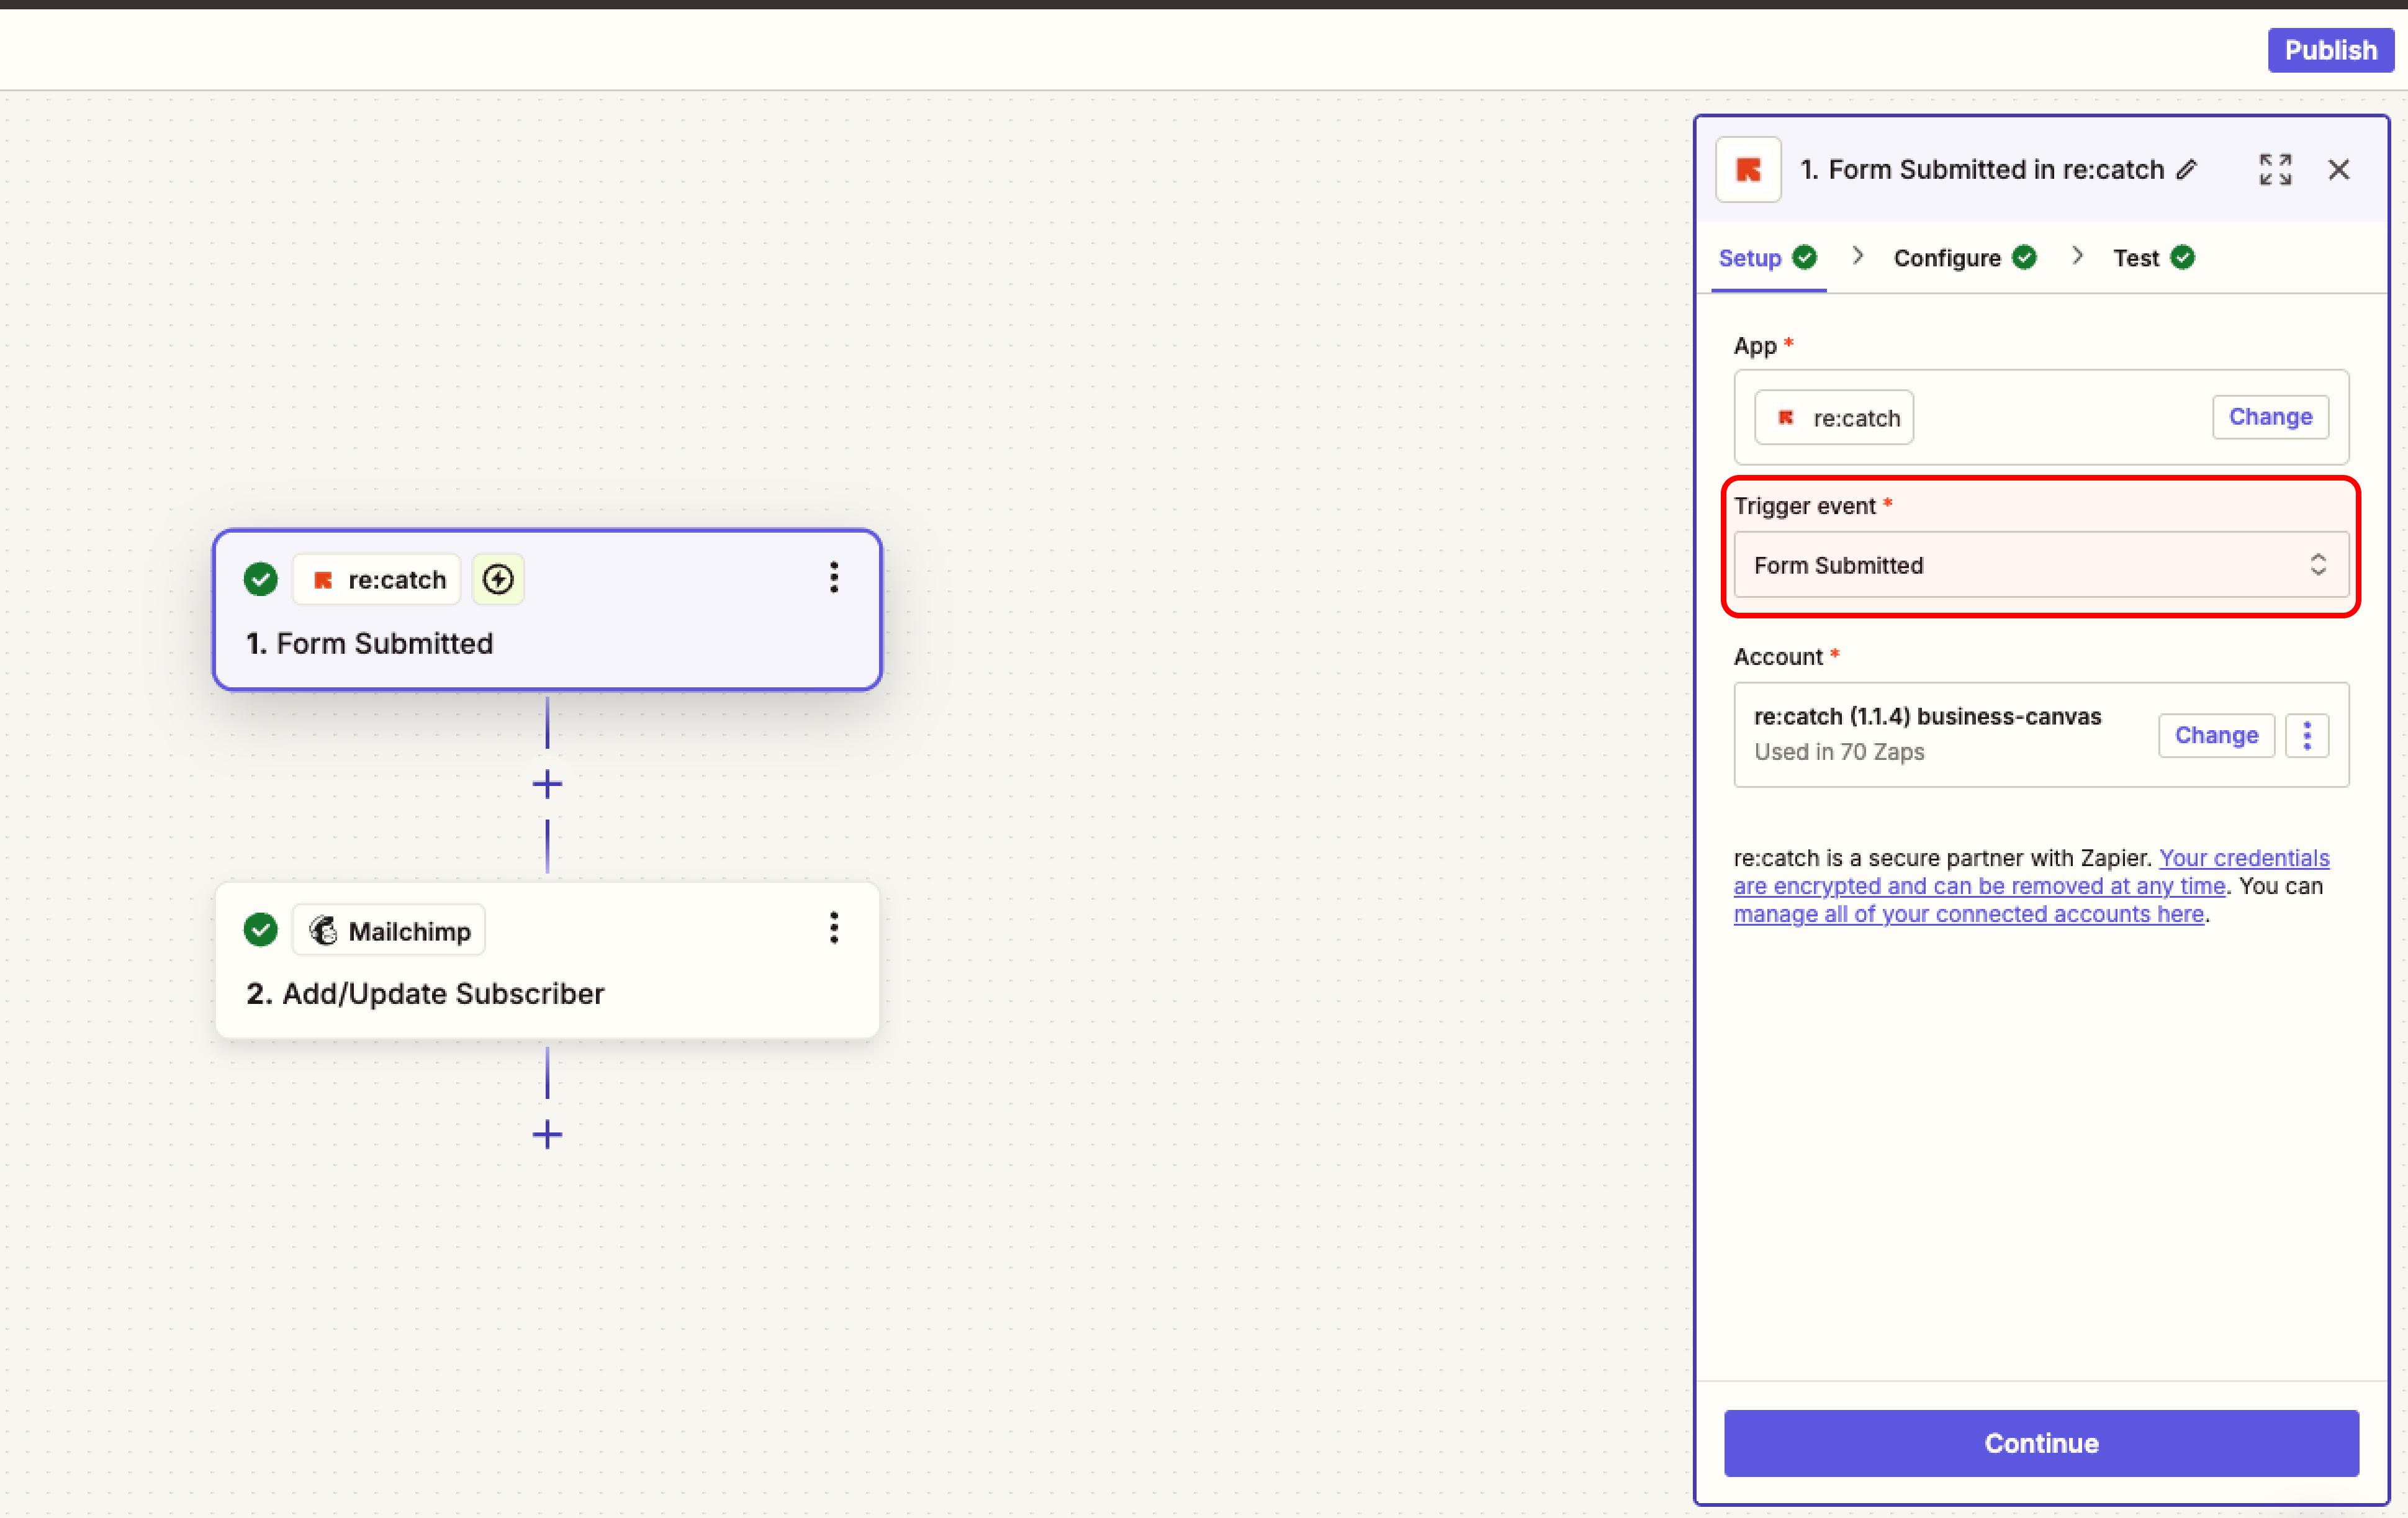Click the instant trigger lightning badge
The image size is (2408, 1518).
tap(498, 579)
